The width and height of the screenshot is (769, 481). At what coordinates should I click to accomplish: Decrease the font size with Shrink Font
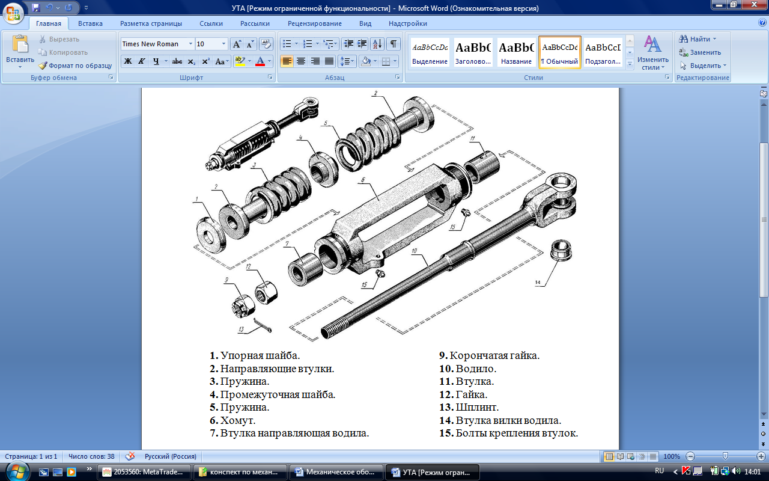click(x=250, y=44)
